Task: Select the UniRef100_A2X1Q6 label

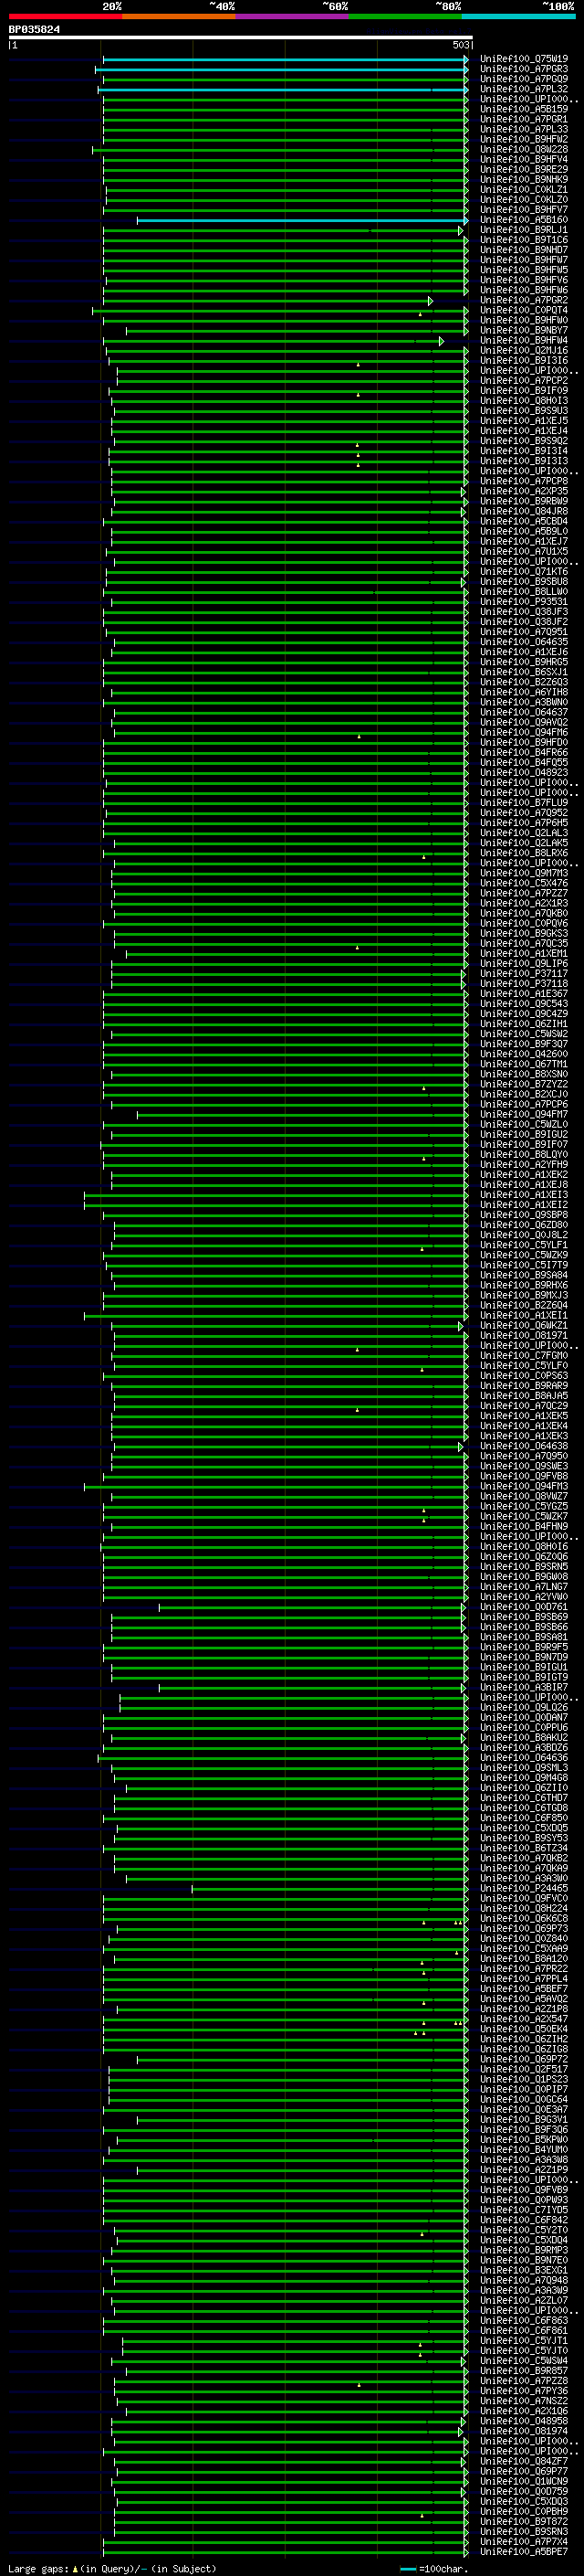Action: 524,2411
